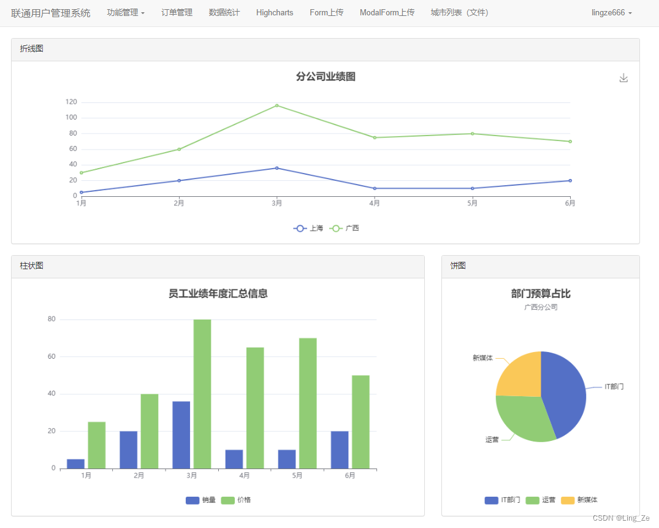Toggle IT部门 in pie chart legend
Image resolution: width=659 pixels, height=528 pixels.
[x=502, y=500]
